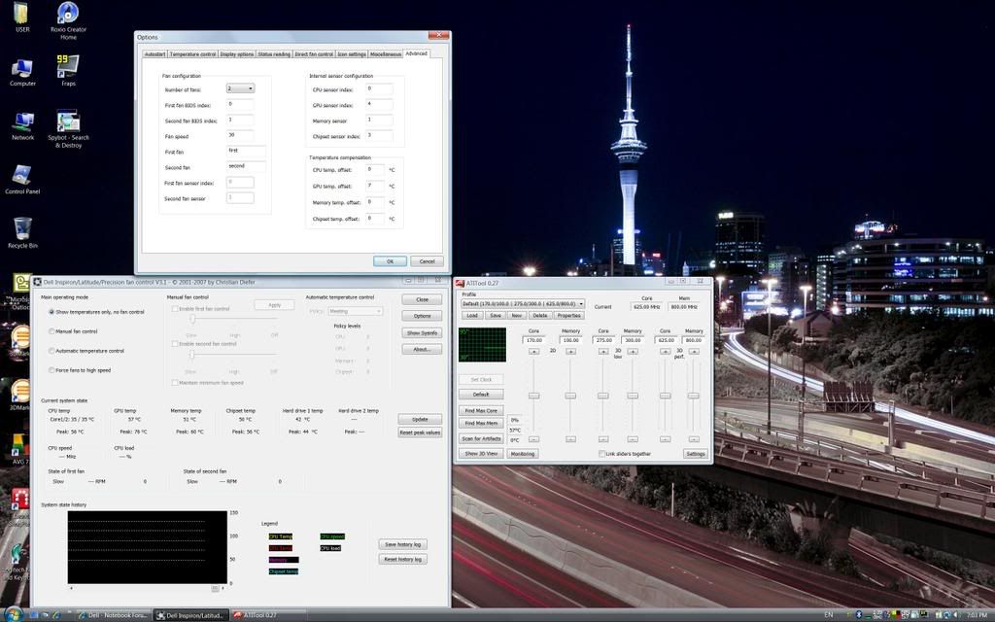Launch Roxio Creator Home from the desktop
This screenshot has height=622, width=995.
click(68, 21)
